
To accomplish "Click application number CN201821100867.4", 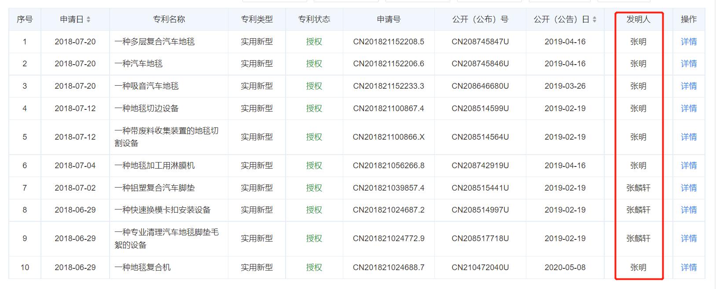I will [389, 108].
